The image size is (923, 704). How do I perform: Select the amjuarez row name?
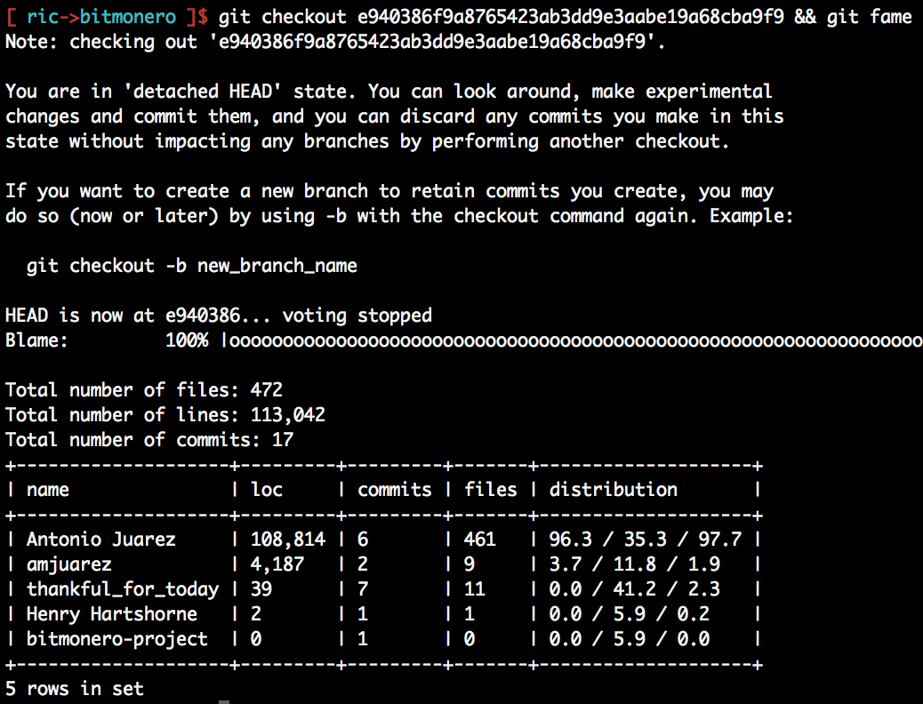click(x=68, y=564)
